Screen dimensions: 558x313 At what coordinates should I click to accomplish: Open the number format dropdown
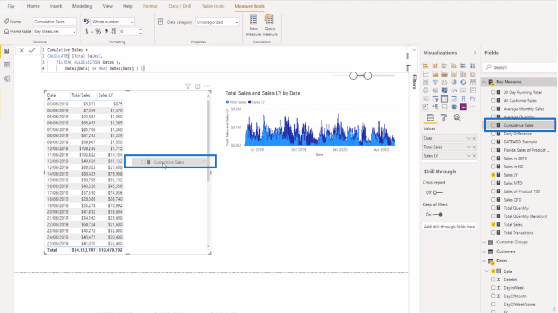(x=112, y=22)
